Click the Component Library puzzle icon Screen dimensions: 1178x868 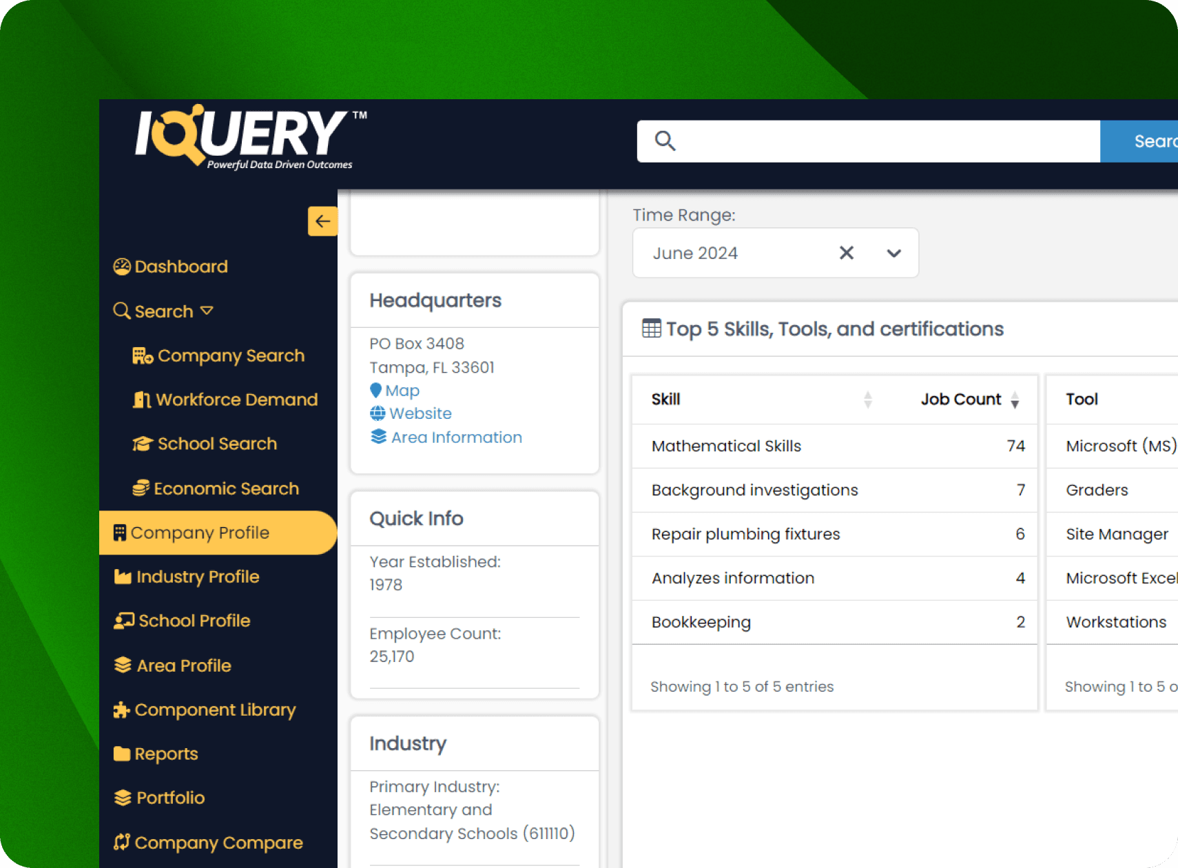pyautogui.click(x=122, y=710)
